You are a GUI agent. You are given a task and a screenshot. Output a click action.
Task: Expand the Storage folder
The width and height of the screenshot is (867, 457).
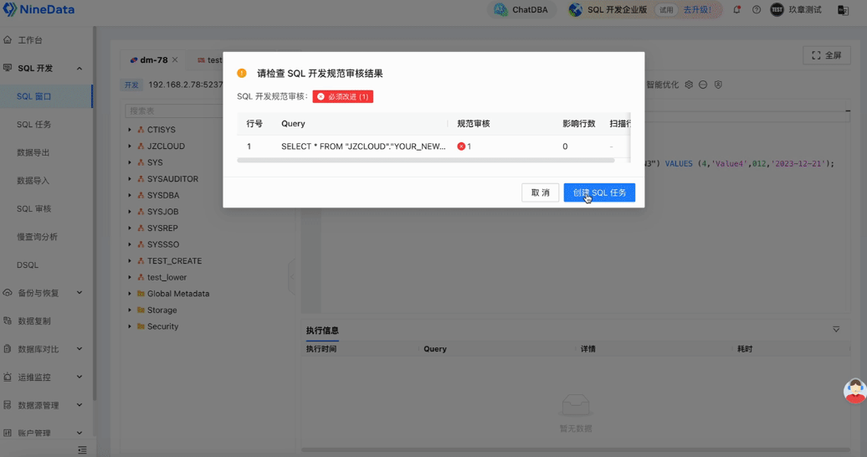130,310
